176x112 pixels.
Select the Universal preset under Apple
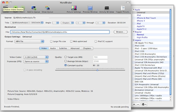(x=141, y=12)
